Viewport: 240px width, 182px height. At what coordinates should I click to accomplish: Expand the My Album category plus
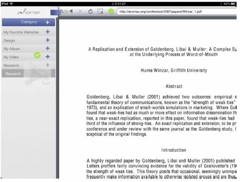pyautogui.click(x=48, y=48)
